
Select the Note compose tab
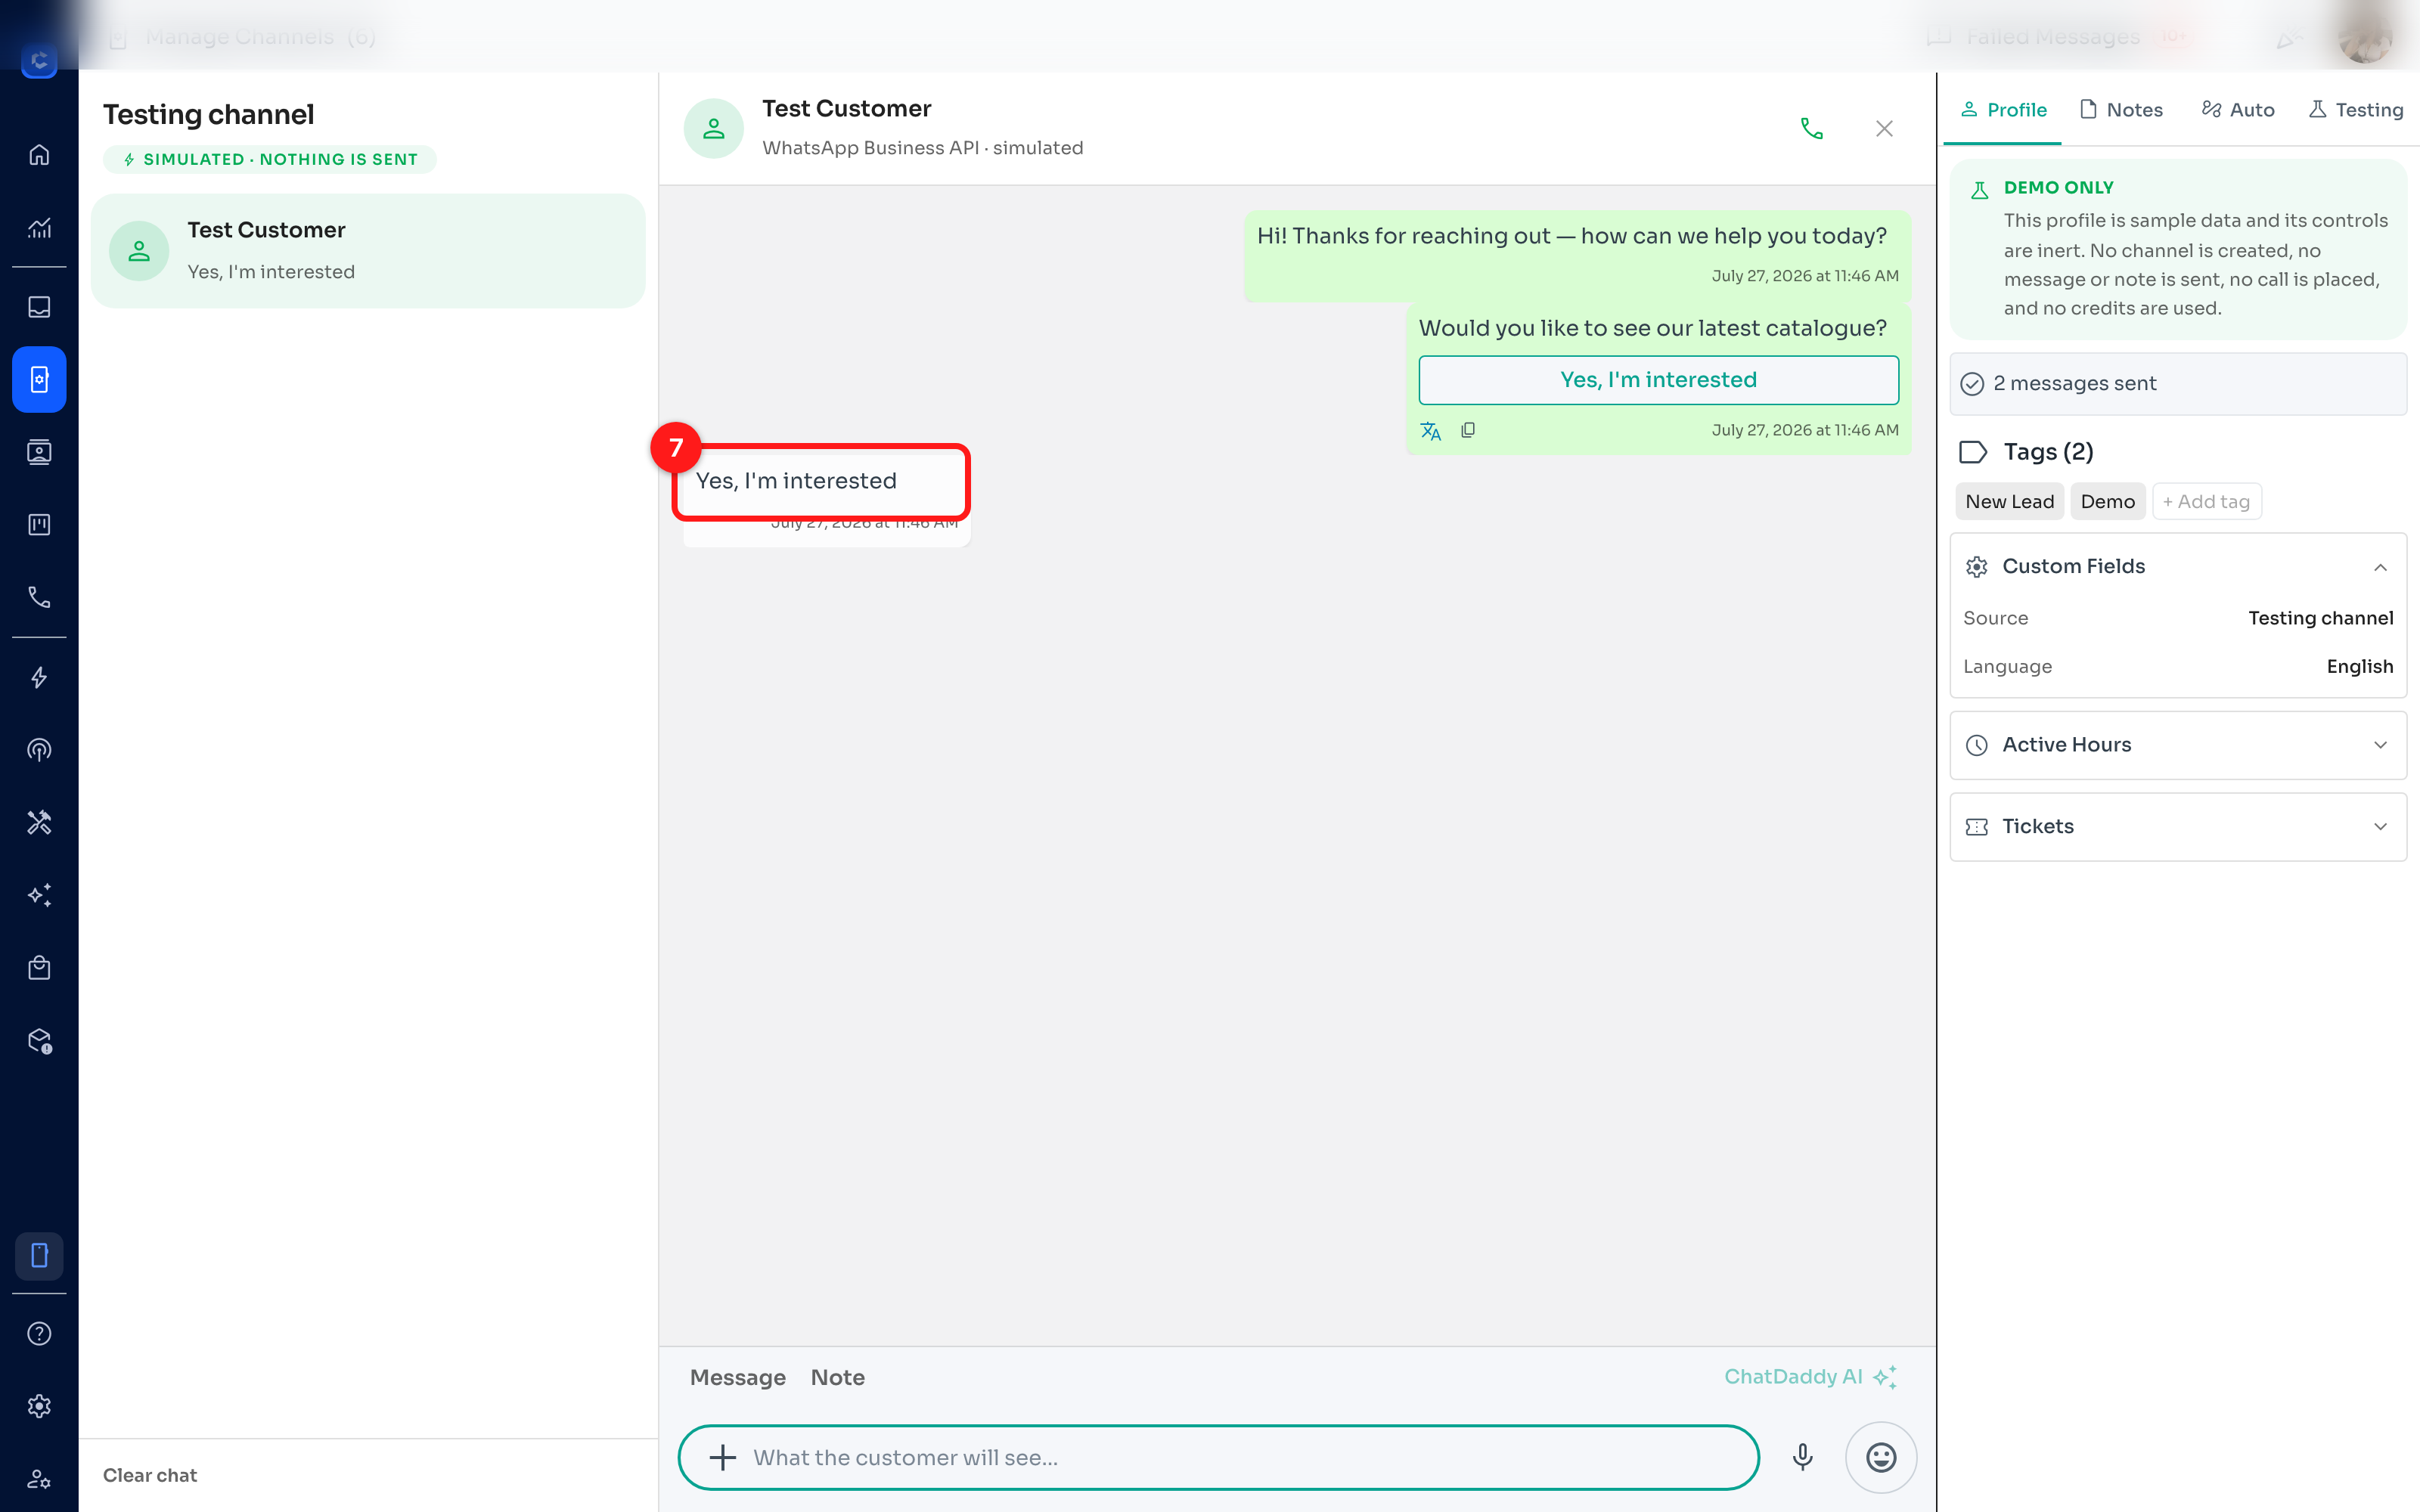pos(838,1377)
